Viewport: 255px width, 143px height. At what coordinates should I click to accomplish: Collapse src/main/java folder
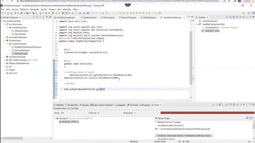point(4,24)
